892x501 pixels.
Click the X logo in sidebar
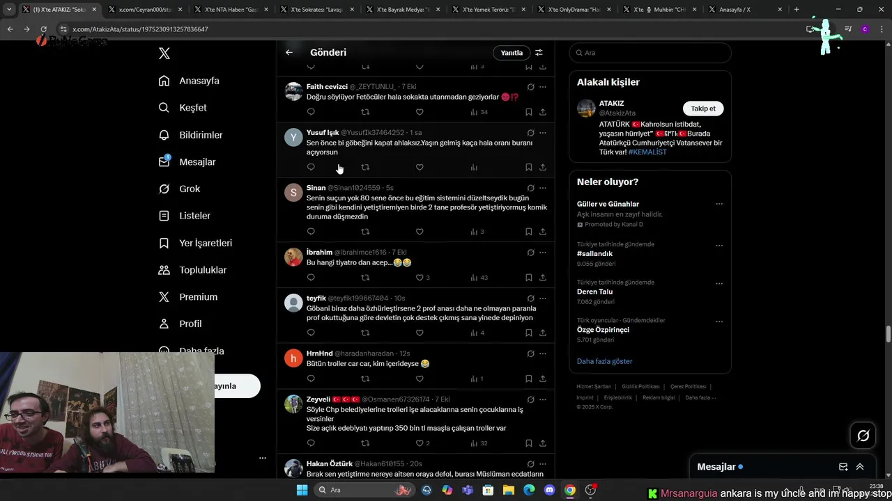164,54
